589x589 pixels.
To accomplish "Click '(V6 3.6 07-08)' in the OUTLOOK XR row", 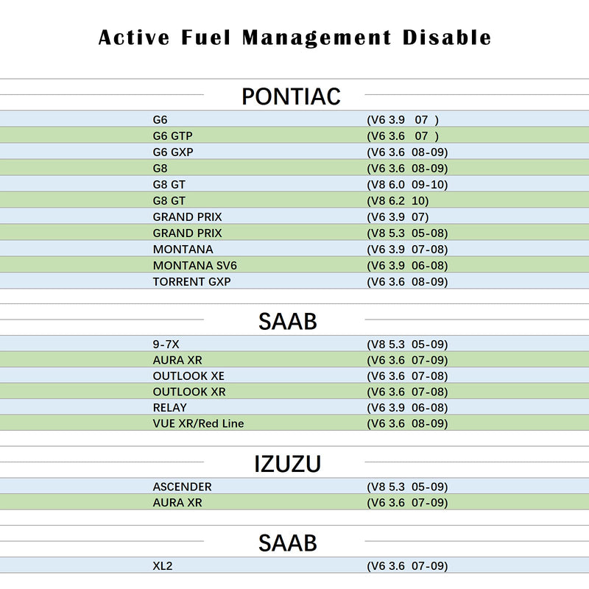I will tap(407, 392).
